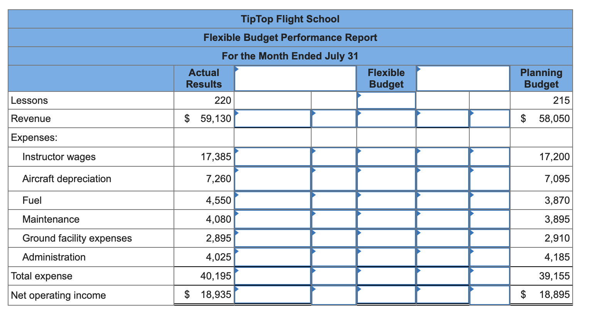
Task: Select the Lessons input cell under Flexible Budget
Action: (386, 100)
